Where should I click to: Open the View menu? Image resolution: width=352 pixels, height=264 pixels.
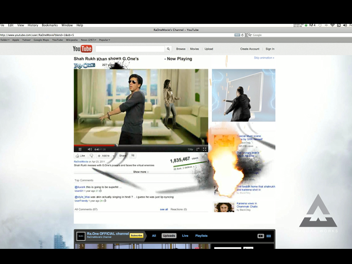pyautogui.click(x=21, y=25)
